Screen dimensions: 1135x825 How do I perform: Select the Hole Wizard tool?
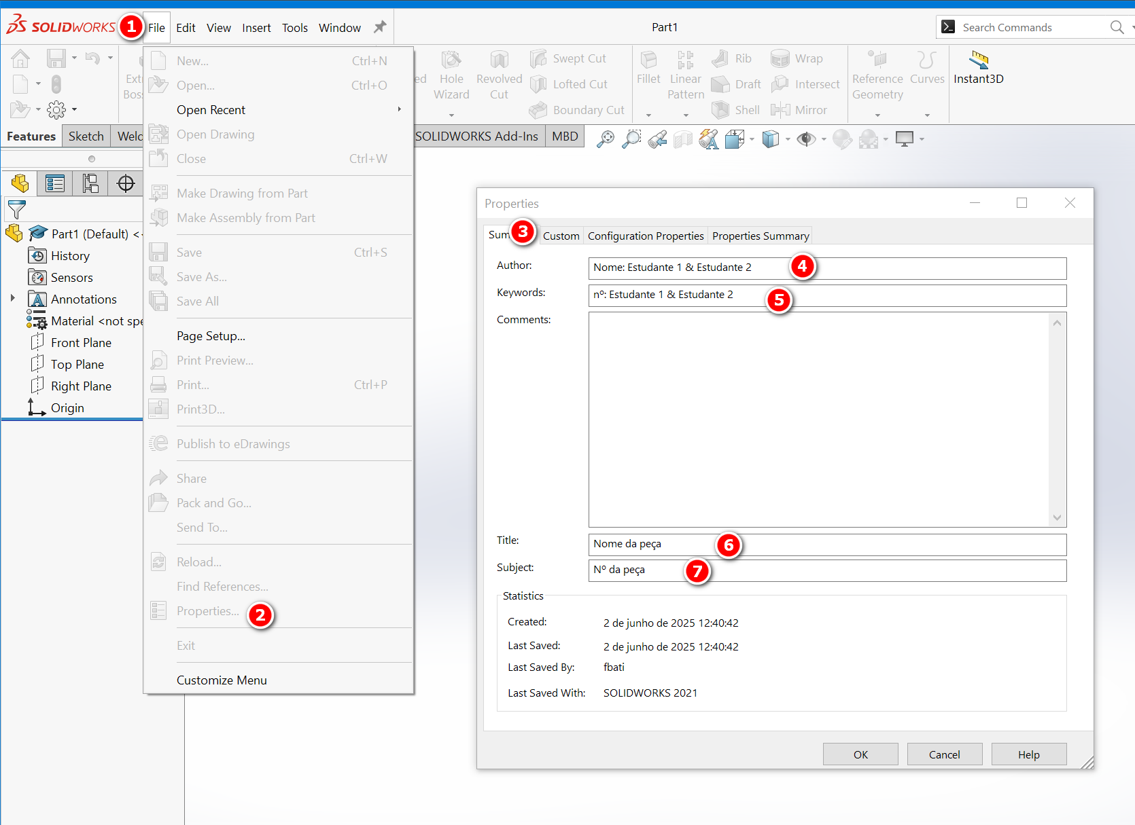451,75
